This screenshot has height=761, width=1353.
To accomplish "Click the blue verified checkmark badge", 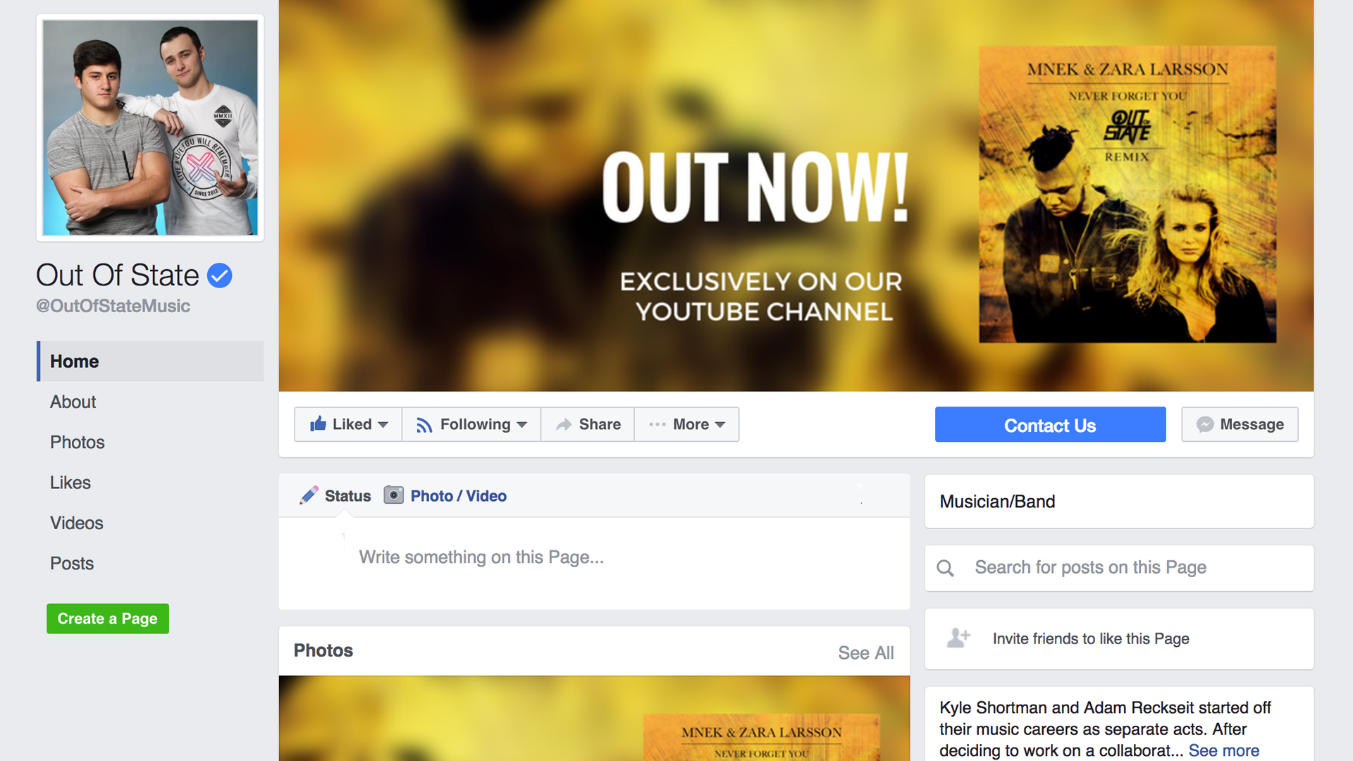I will tap(220, 276).
